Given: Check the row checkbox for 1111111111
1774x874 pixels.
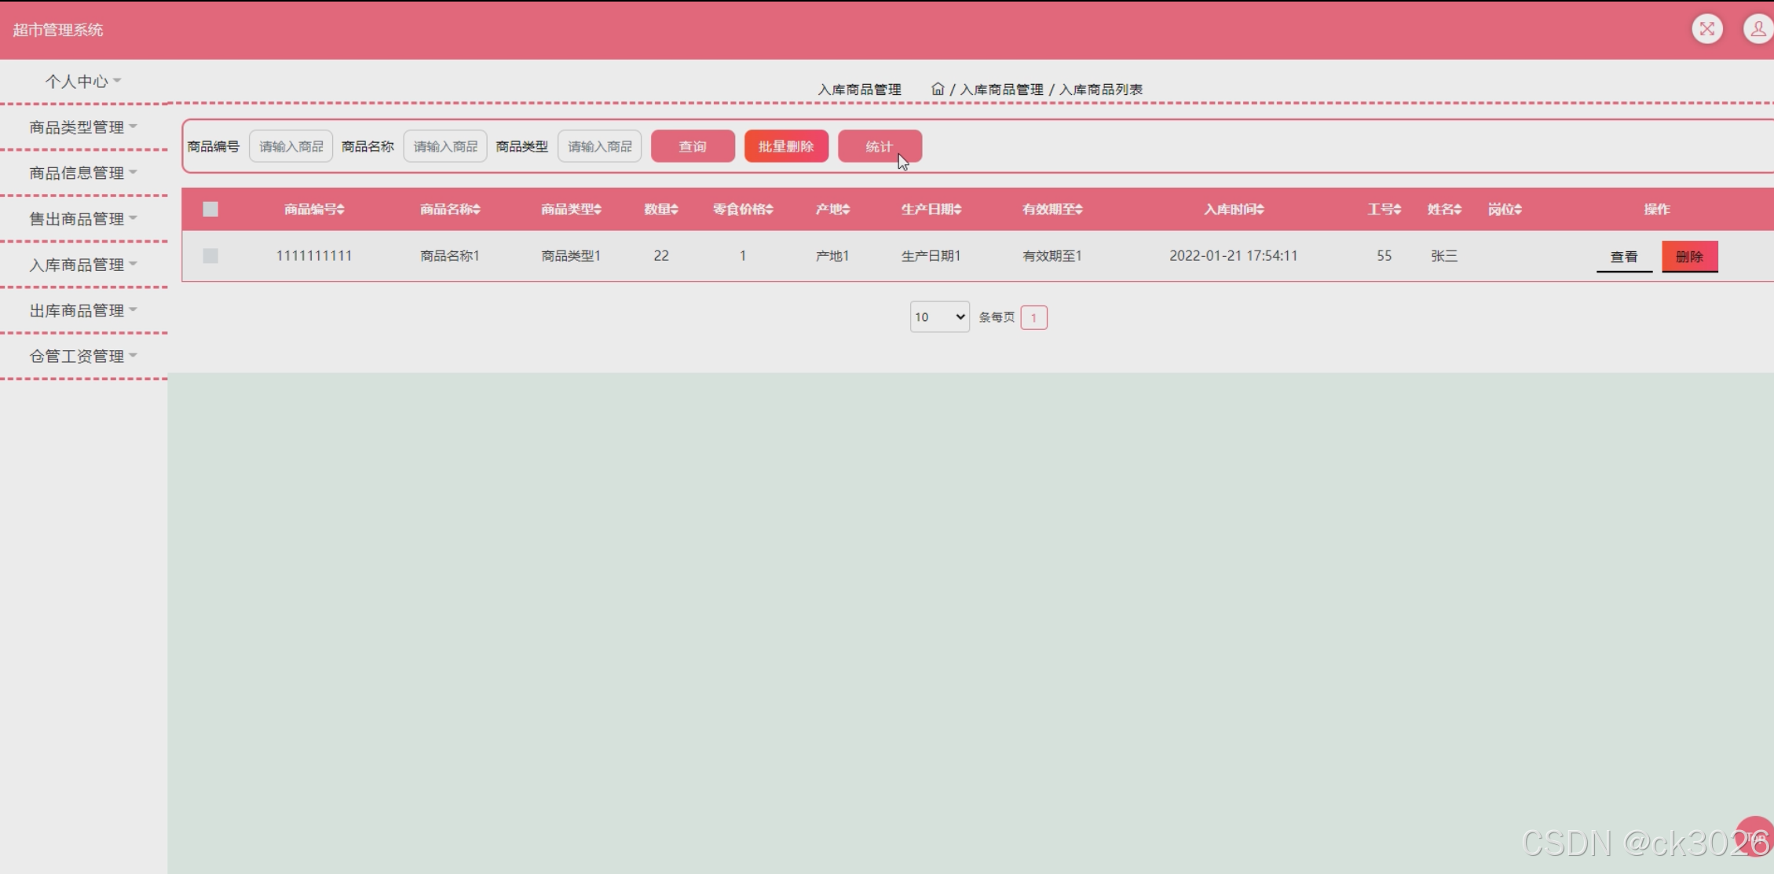Looking at the screenshot, I should pyautogui.click(x=210, y=256).
